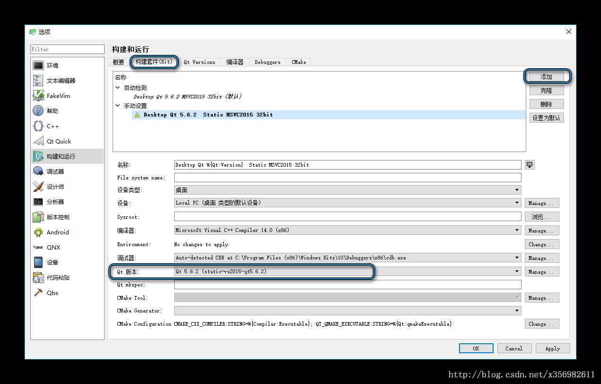Click the 克隆 button
The height and width of the screenshot is (384, 601).
[x=547, y=90]
